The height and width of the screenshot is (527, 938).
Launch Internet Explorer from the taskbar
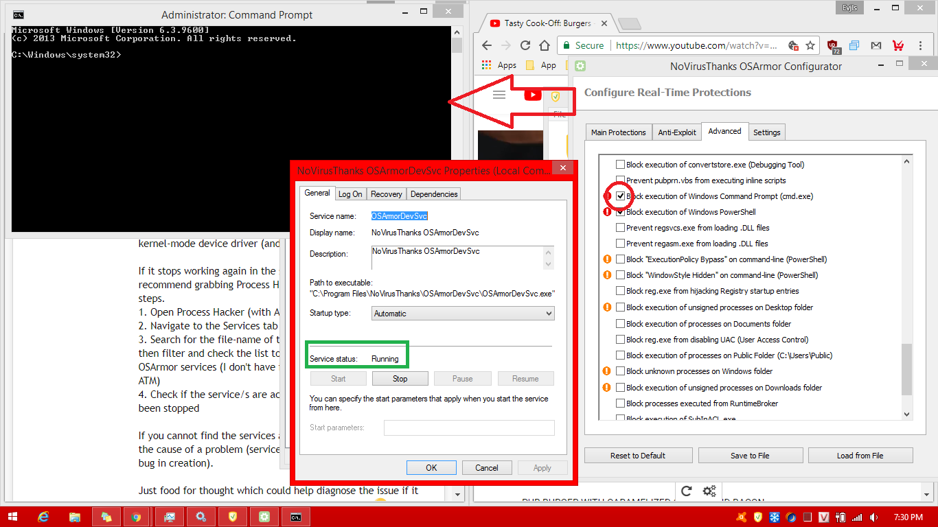tap(45, 517)
